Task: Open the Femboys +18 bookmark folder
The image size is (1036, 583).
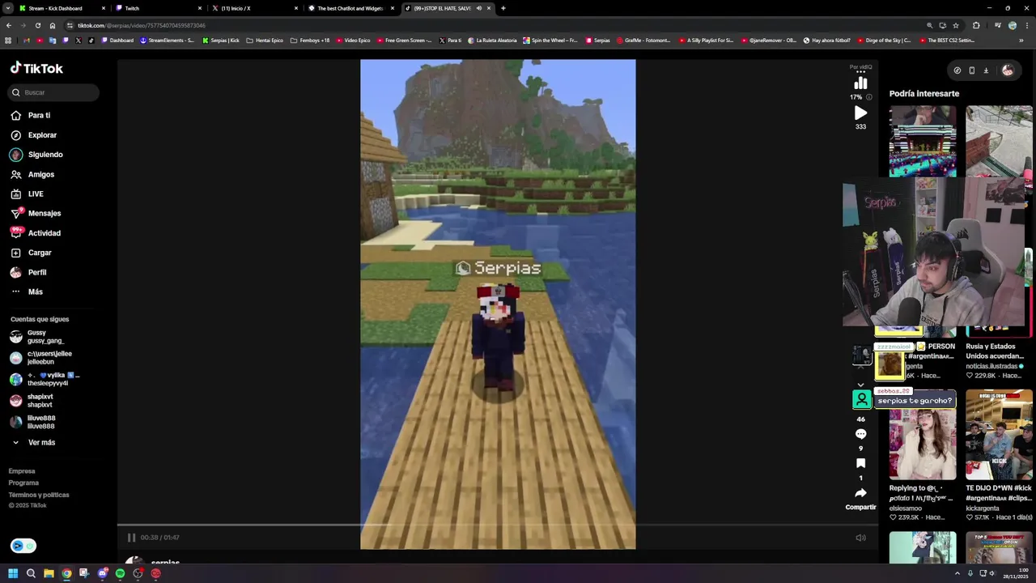Action: tap(310, 40)
